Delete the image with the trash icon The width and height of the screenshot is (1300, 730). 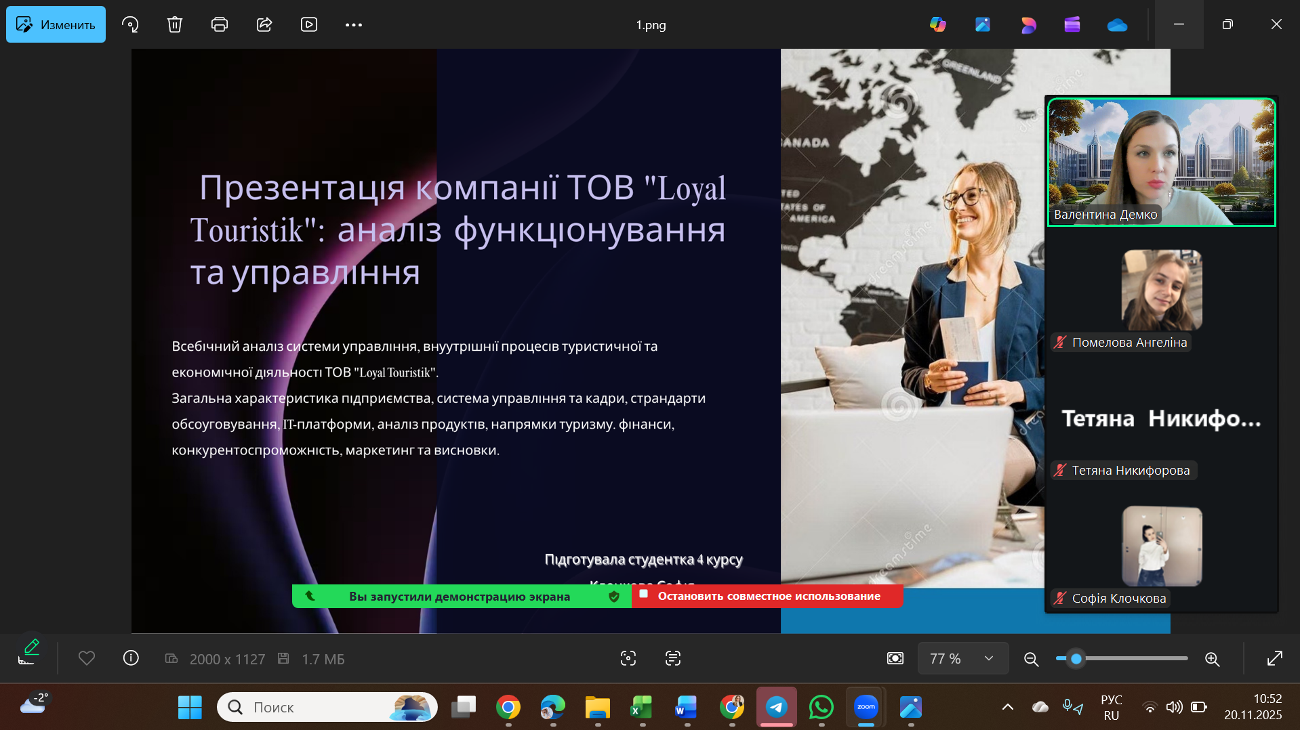pyautogui.click(x=175, y=25)
